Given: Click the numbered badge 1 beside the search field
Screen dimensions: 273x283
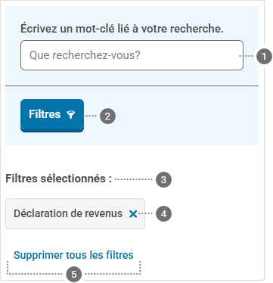Looking at the screenshot, I should tap(264, 56).
